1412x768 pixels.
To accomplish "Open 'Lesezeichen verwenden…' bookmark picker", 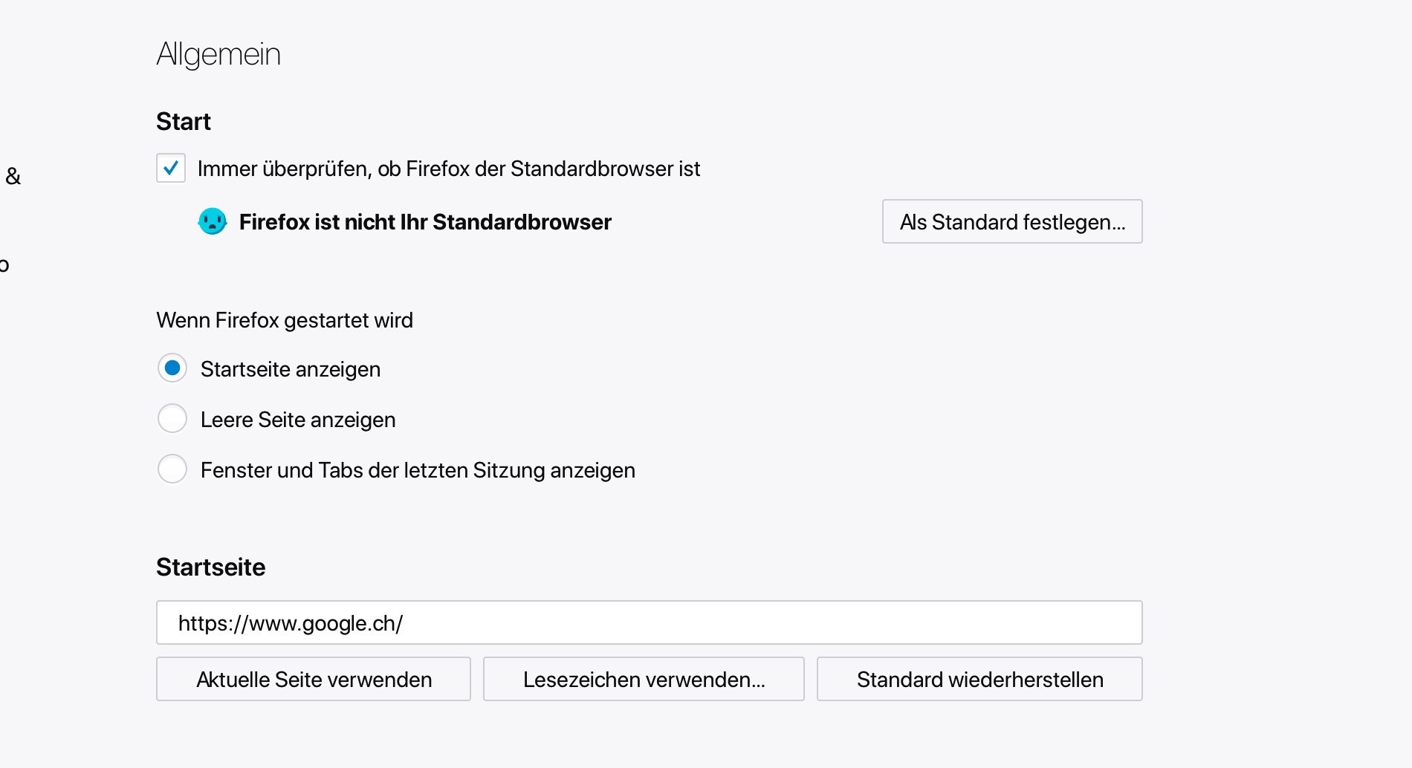I will pyautogui.click(x=643, y=679).
